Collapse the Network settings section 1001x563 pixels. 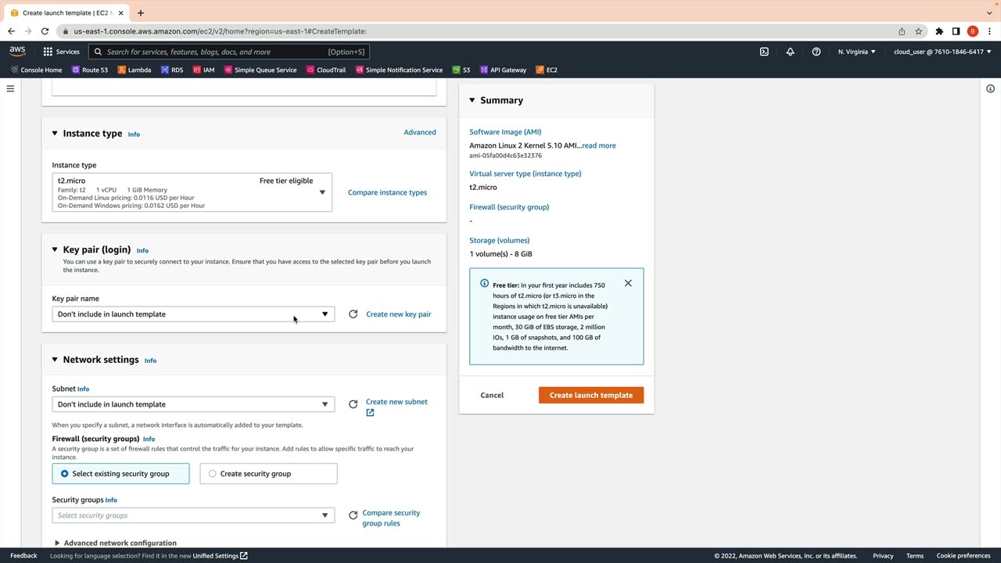[55, 360]
